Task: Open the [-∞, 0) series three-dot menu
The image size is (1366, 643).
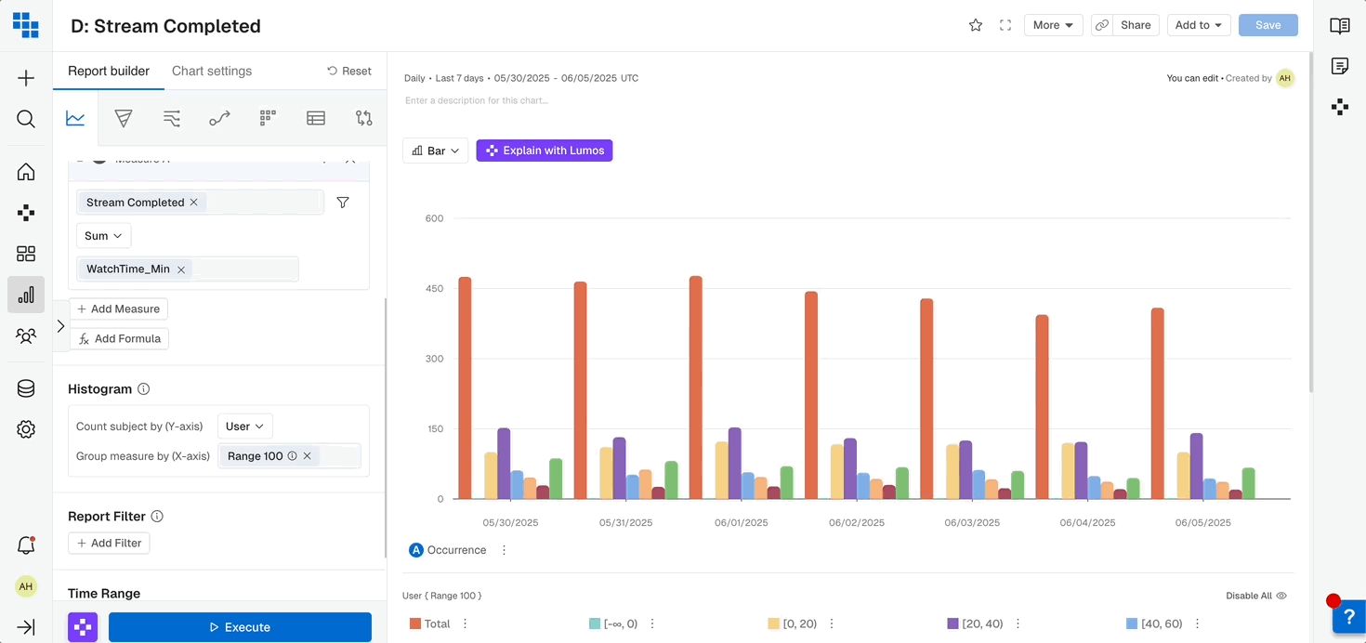Action: point(652,623)
